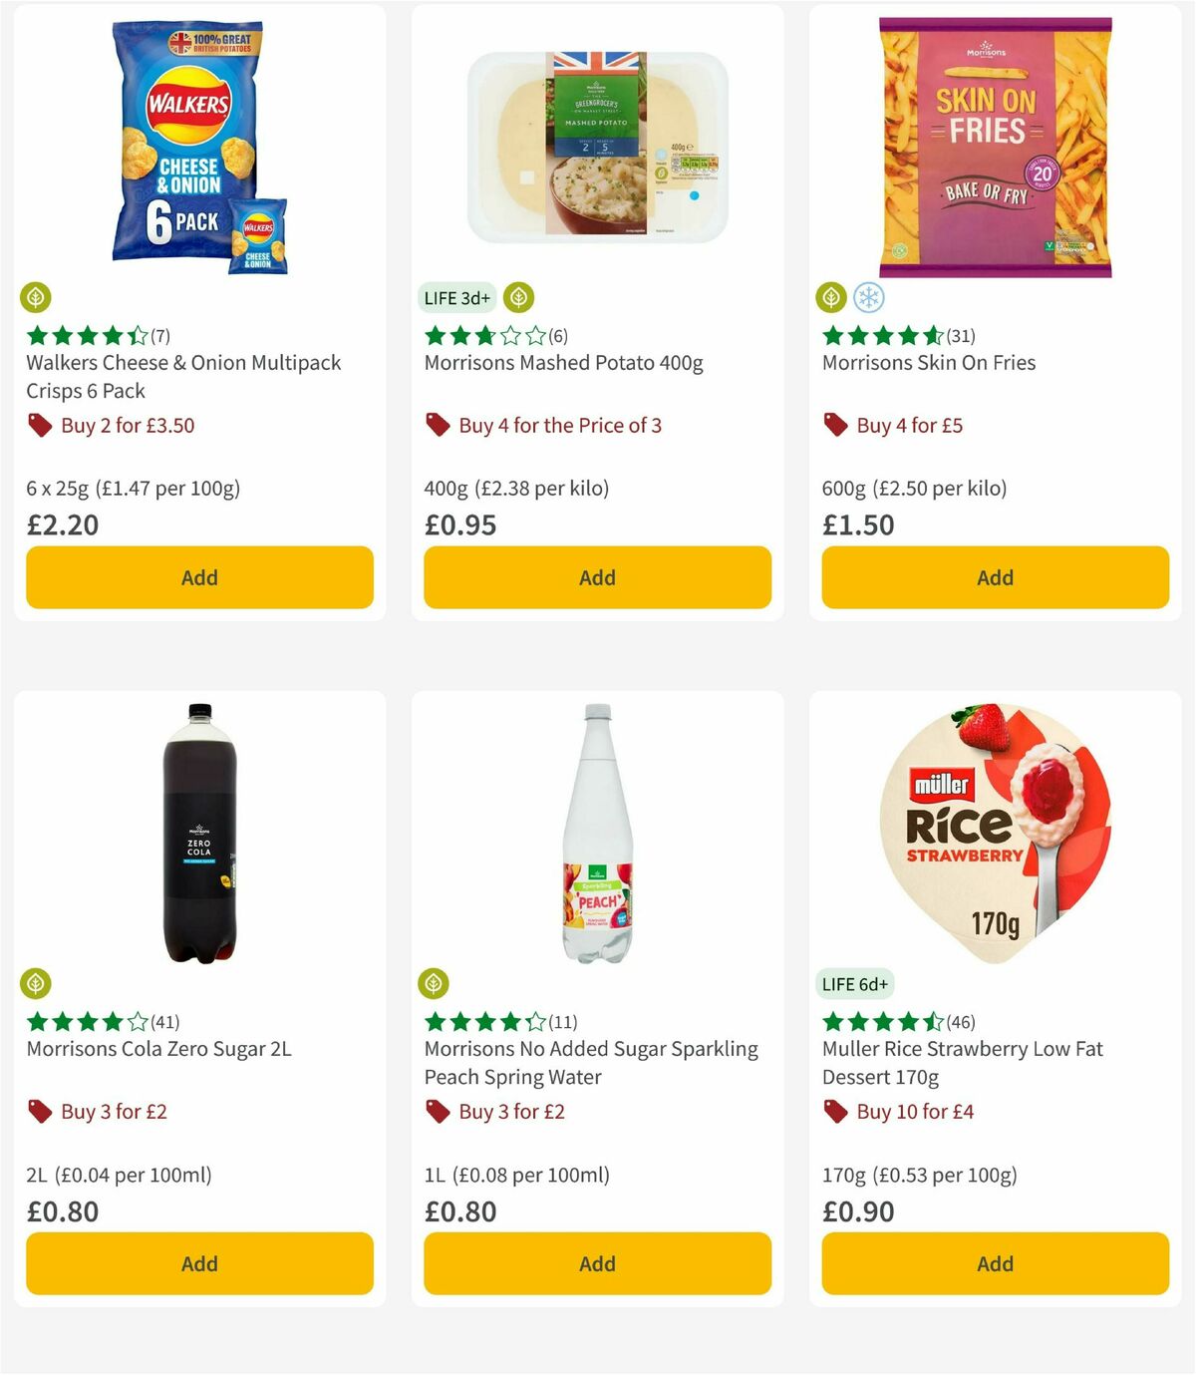Click the (41) reviews count for Cola Zero
The image size is (1196, 1375).
(x=163, y=1022)
